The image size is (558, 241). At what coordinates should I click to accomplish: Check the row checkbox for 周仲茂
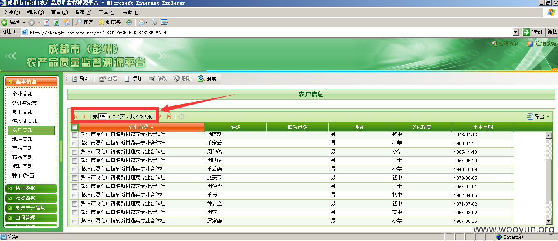click(x=74, y=152)
